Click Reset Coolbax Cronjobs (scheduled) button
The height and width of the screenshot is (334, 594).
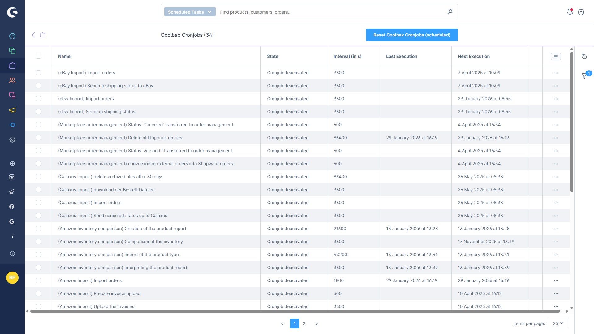[x=412, y=35]
